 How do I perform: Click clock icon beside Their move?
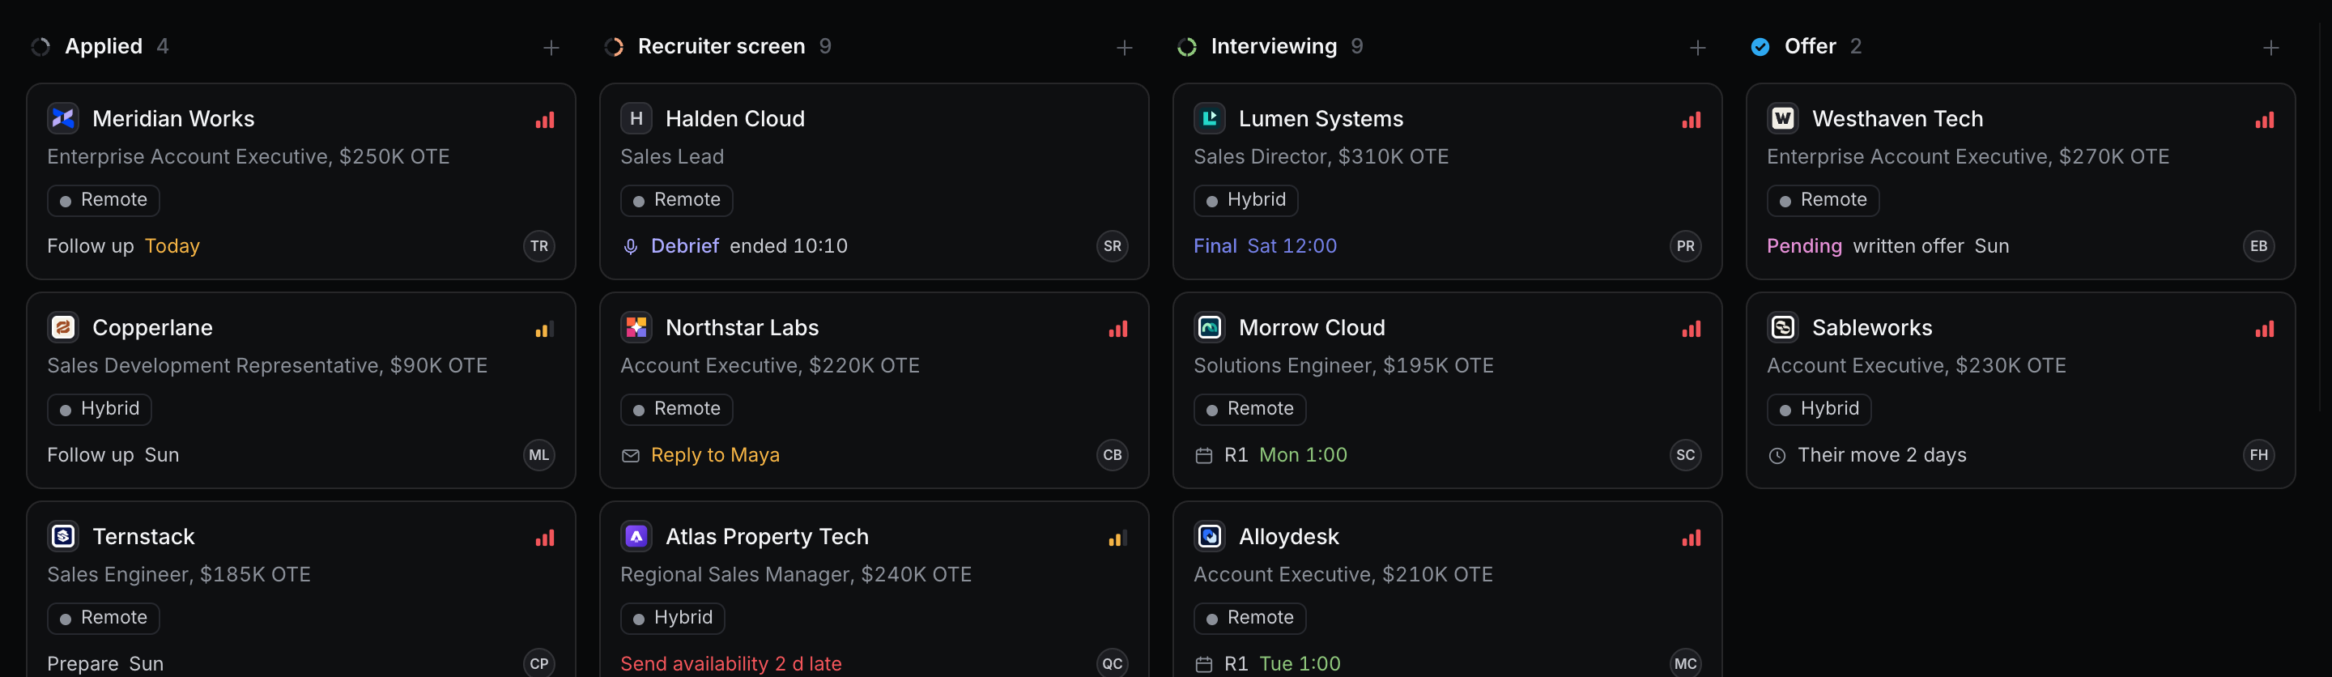[x=1777, y=456]
